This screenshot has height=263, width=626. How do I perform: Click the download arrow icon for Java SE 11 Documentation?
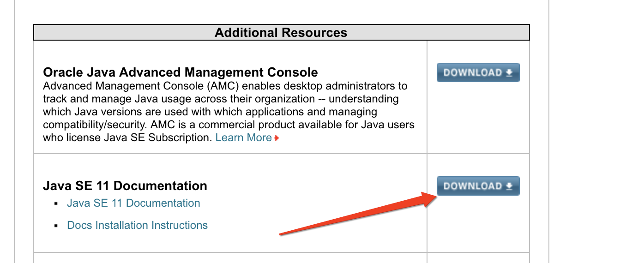(x=509, y=186)
